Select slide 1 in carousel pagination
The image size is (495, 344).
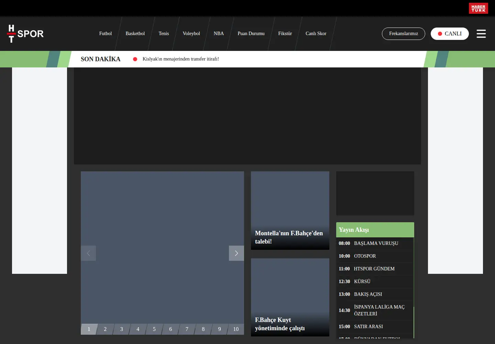[89, 329]
